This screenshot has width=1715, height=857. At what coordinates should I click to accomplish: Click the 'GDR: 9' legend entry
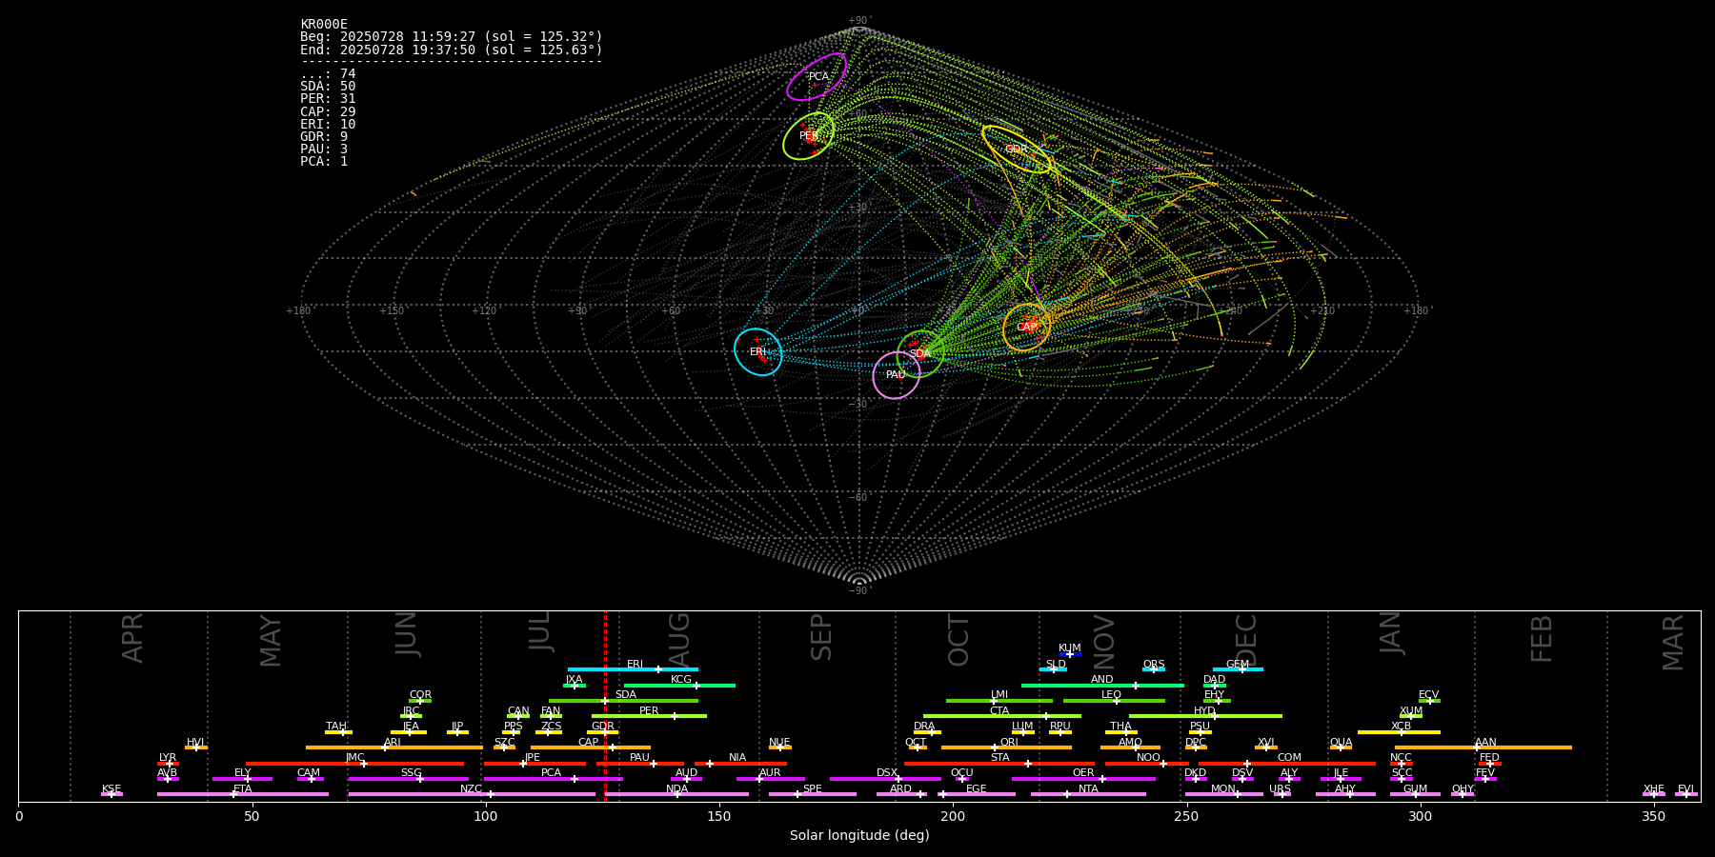[324, 137]
